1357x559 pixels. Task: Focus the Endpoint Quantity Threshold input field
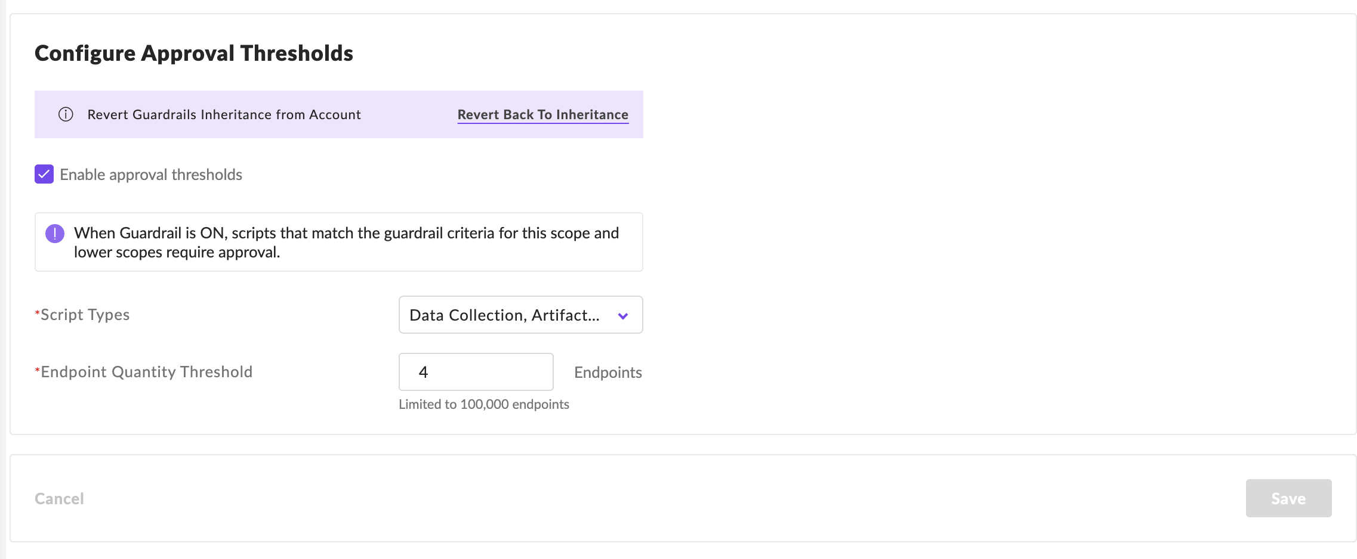(476, 372)
